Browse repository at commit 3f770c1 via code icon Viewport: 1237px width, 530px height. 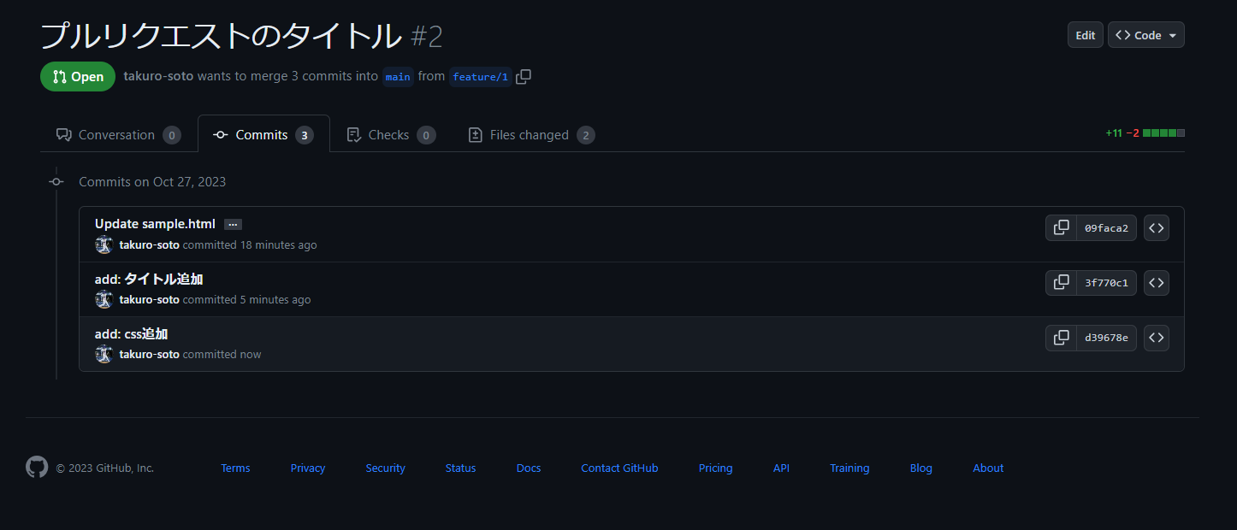[x=1156, y=282]
